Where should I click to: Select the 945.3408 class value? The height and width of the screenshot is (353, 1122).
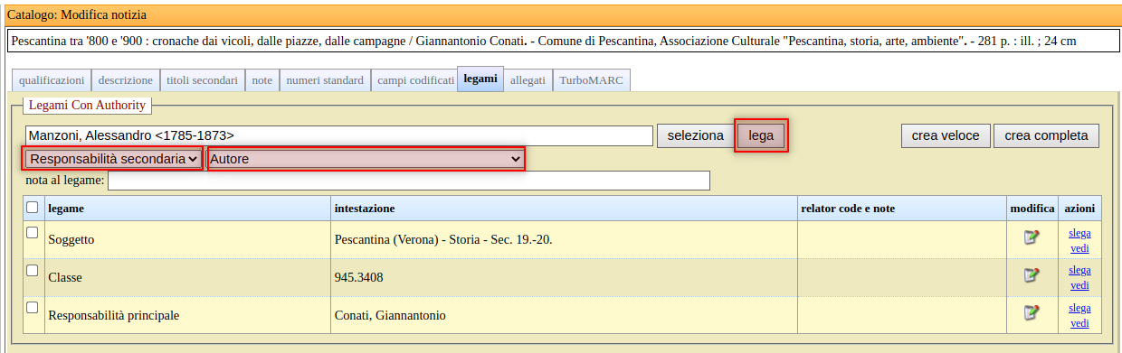[359, 278]
